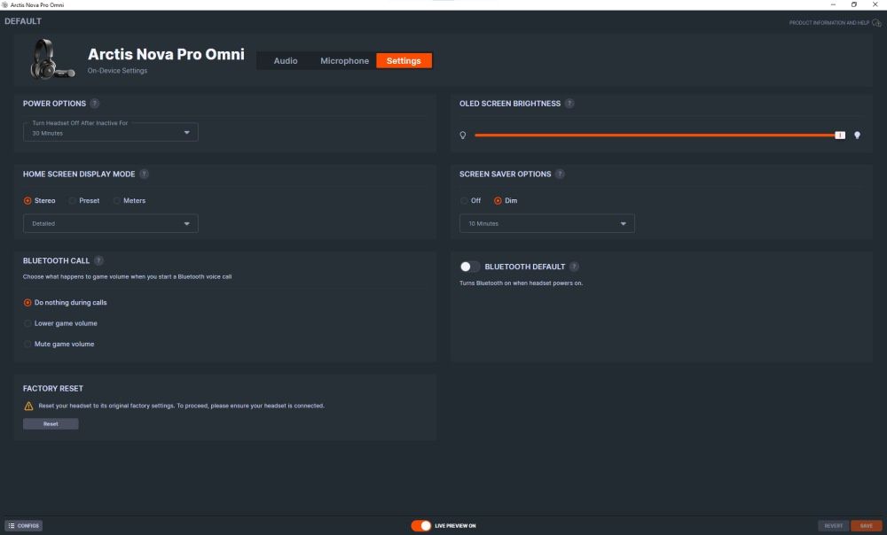Choose Mute game volume option
The height and width of the screenshot is (535, 887).
pyautogui.click(x=59, y=344)
